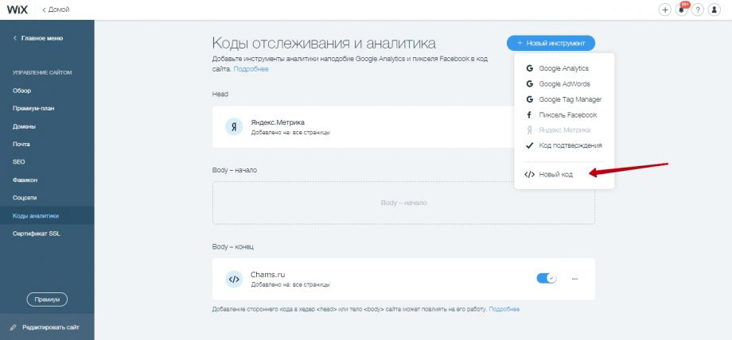Toggle the Chams.ru code switch off

pos(547,278)
